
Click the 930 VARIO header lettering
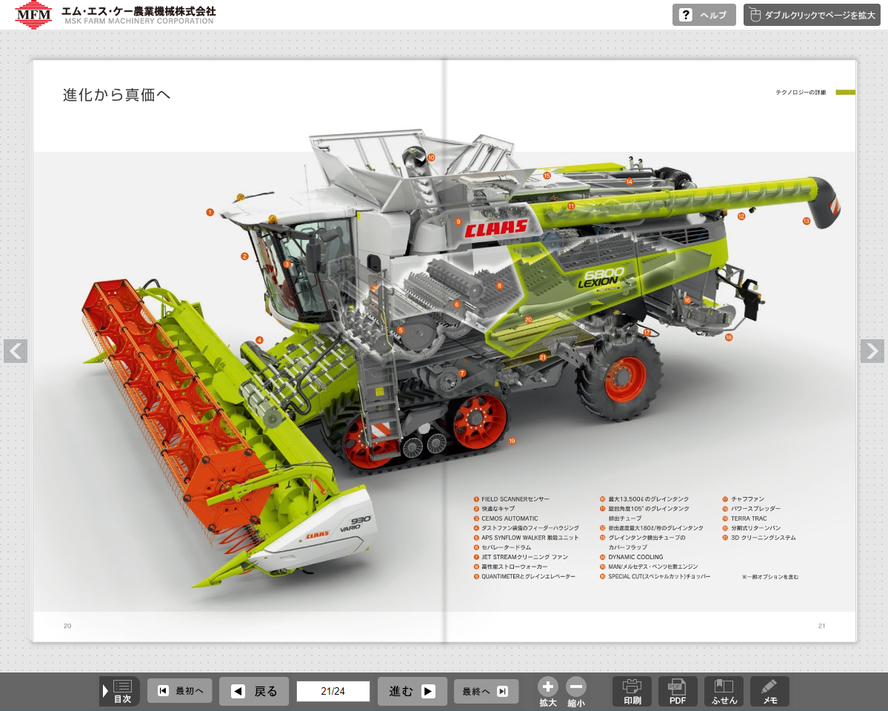pos(355,524)
